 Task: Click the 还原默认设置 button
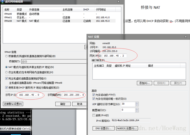(x=13, y=104)
